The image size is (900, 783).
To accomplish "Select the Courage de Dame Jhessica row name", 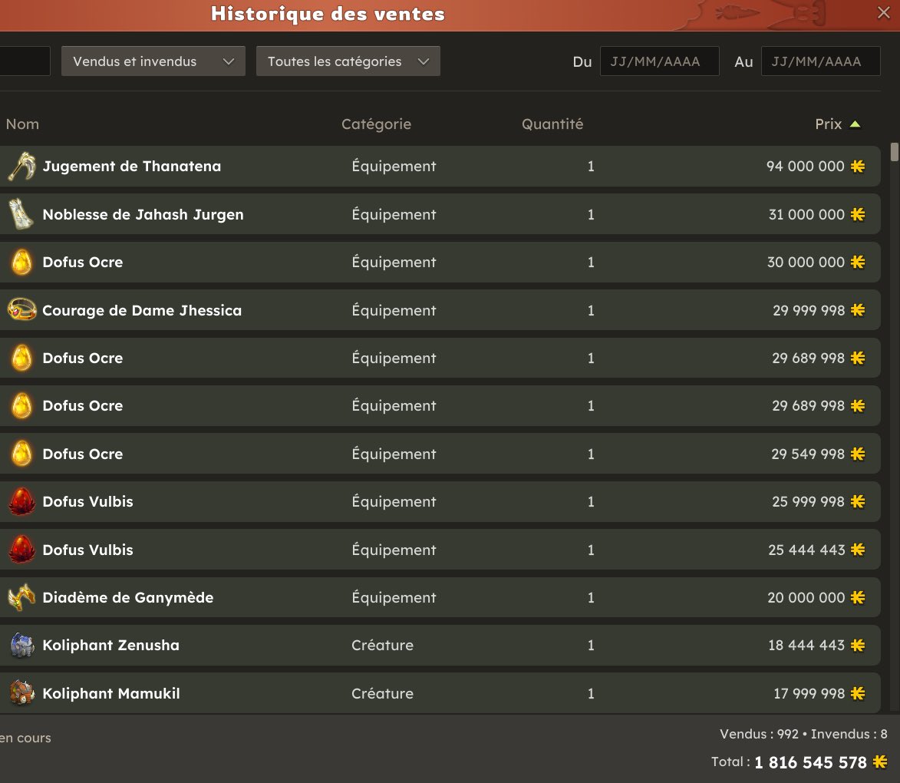I will pos(142,310).
